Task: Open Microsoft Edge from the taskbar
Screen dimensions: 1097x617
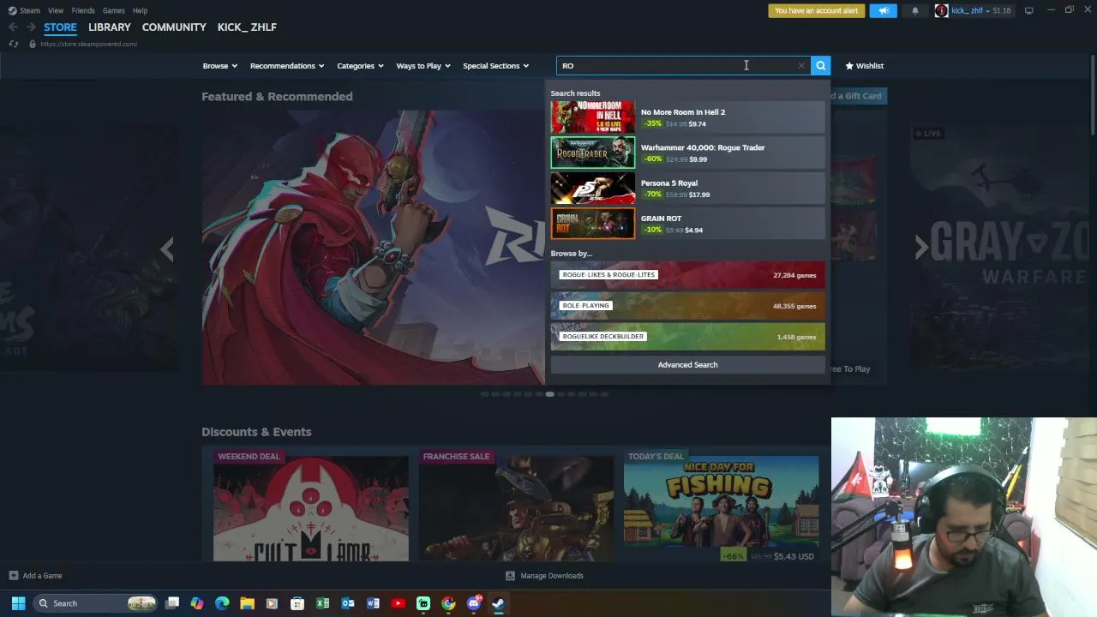Action: pos(222,603)
